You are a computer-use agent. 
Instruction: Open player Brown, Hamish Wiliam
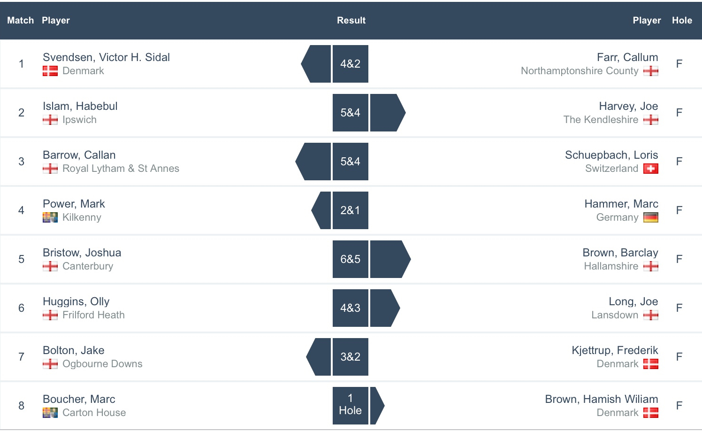[x=601, y=399]
